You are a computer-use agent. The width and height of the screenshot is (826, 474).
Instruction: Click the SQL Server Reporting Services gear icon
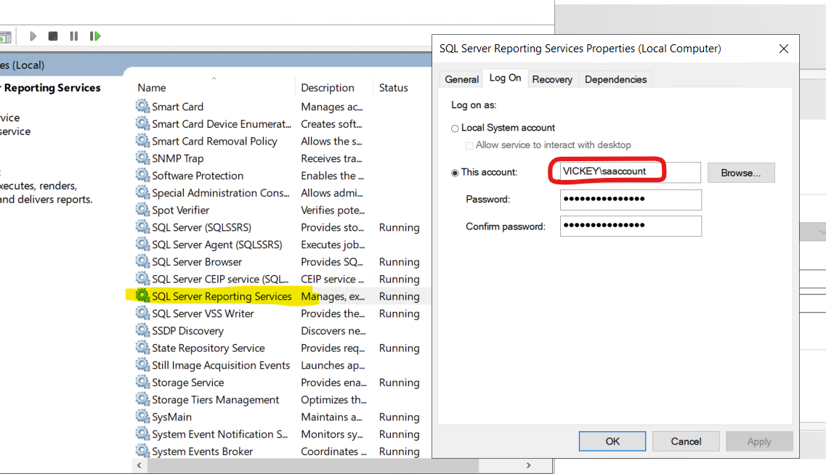141,296
